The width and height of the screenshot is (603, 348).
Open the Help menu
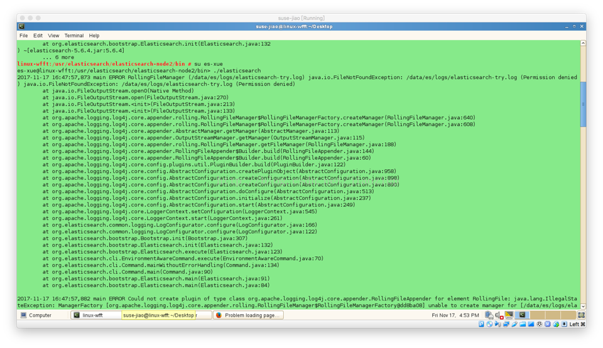[x=94, y=35]
